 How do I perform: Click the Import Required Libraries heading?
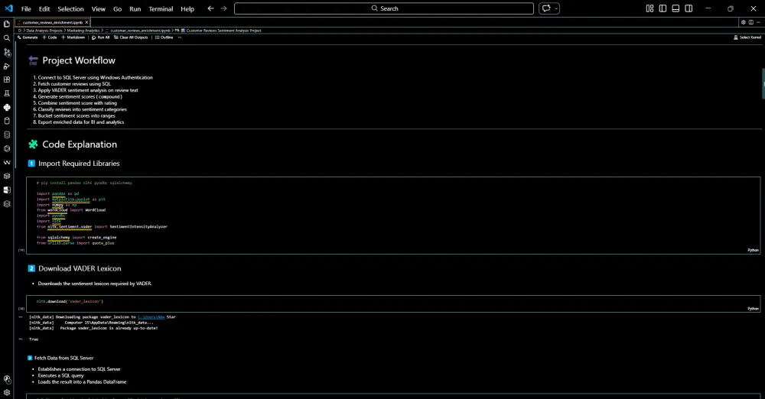point(79,164)
